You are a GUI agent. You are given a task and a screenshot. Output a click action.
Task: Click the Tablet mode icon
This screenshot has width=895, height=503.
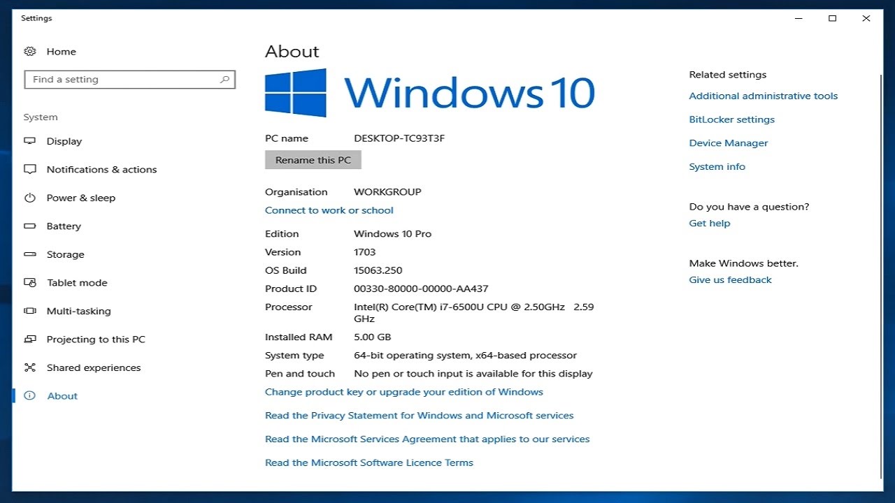(x=30, y=283)
